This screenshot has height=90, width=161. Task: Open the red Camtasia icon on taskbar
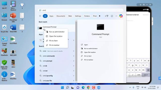click(94, 87)
